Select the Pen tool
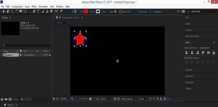 34,11
